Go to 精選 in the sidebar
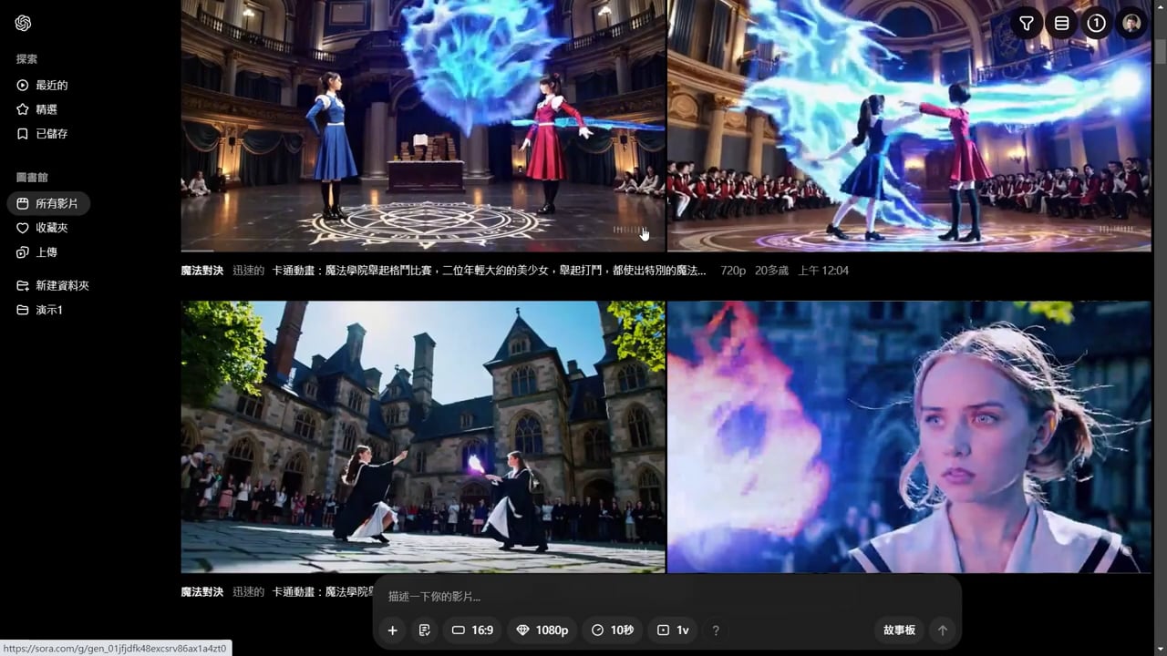This screenshot has height=656, width=1167. (46, 109)
